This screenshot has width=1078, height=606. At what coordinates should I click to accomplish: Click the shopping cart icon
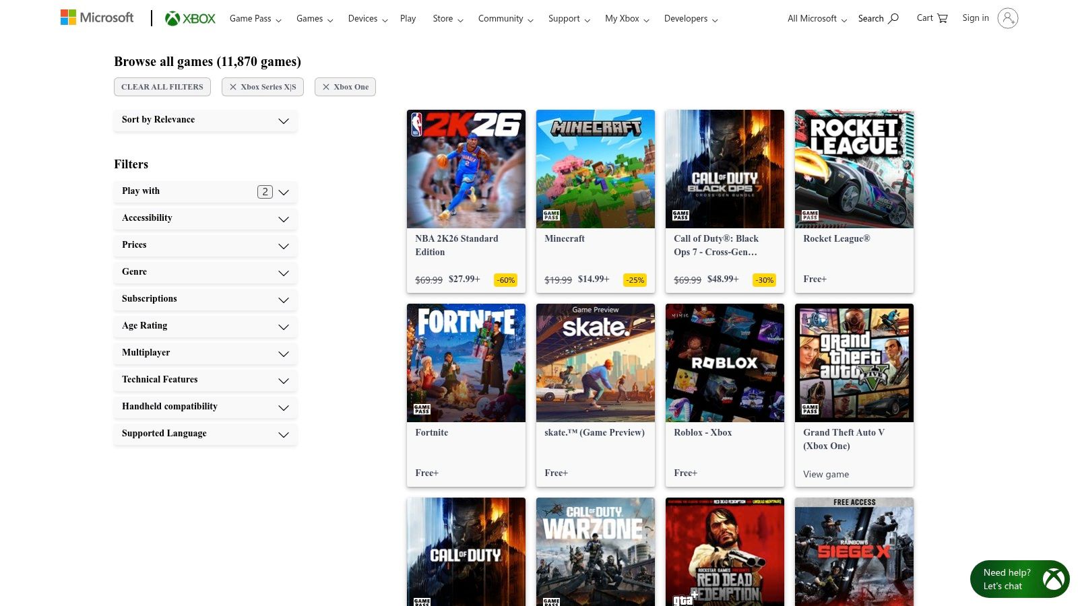click(x=932, y=18)
